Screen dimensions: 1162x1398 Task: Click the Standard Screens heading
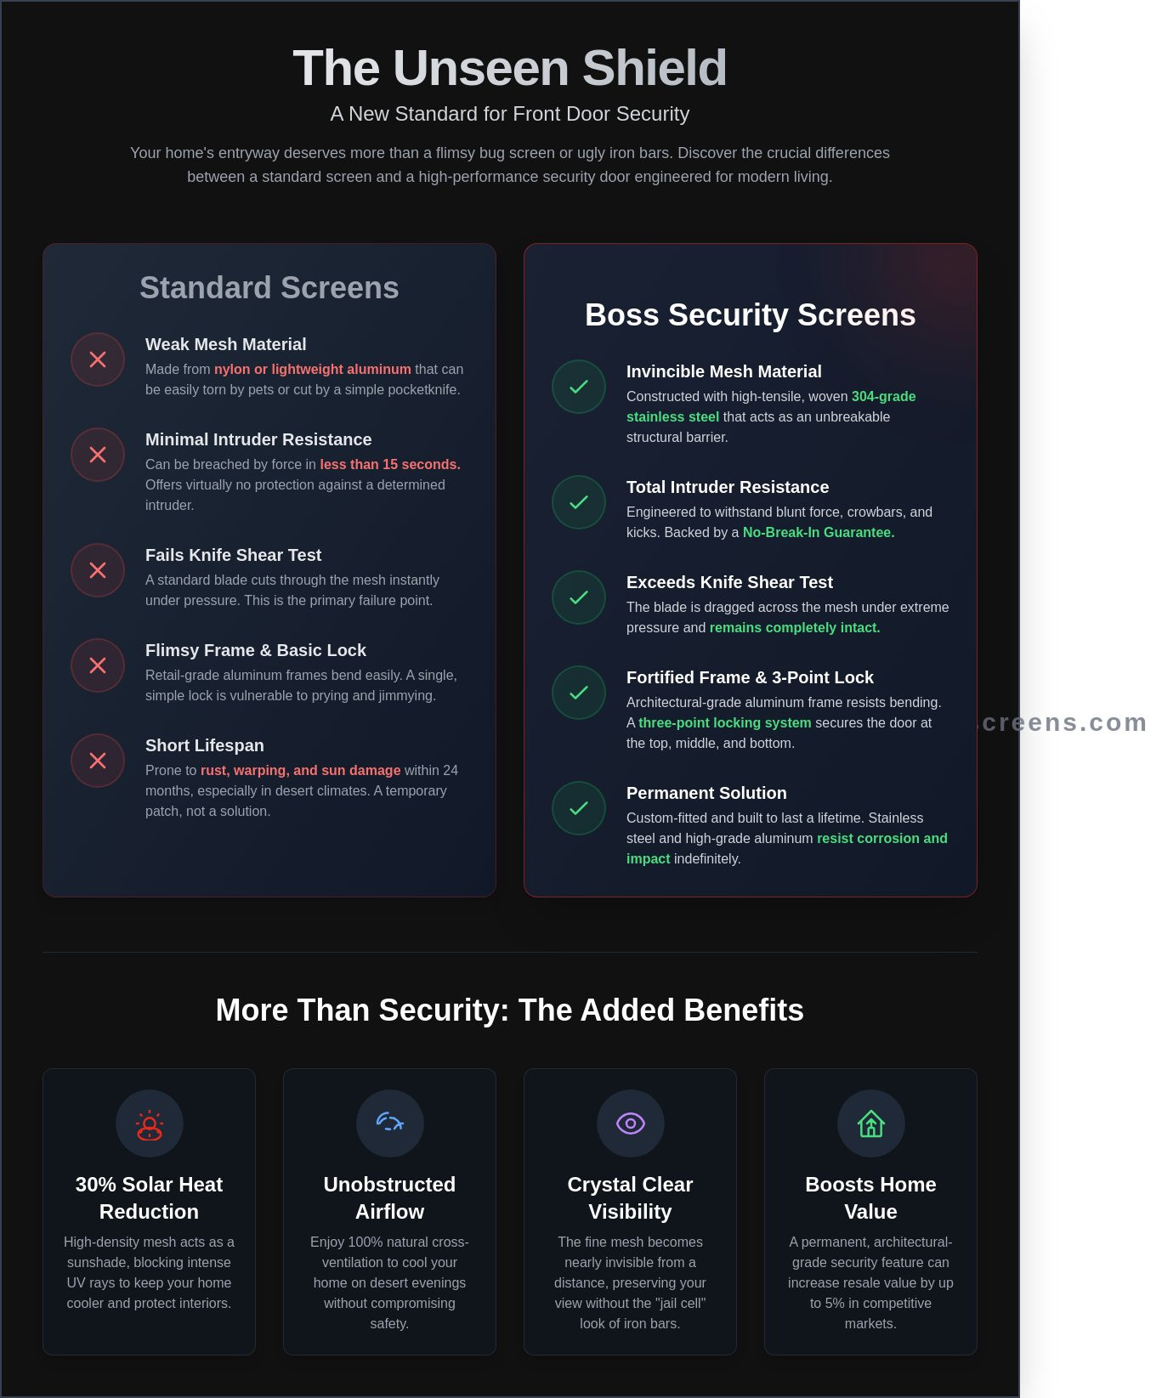[x=269, y=288]
